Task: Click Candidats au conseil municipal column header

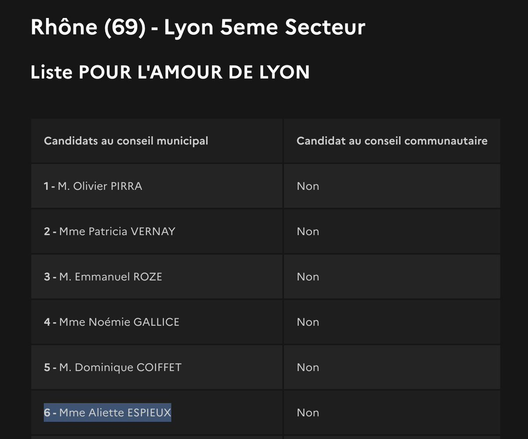Action: (126, 141)
